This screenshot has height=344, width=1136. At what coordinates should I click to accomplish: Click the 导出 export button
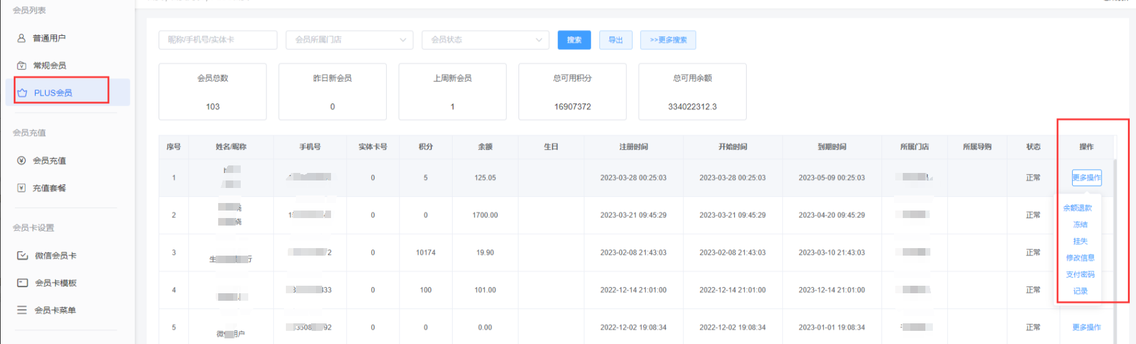616,40
